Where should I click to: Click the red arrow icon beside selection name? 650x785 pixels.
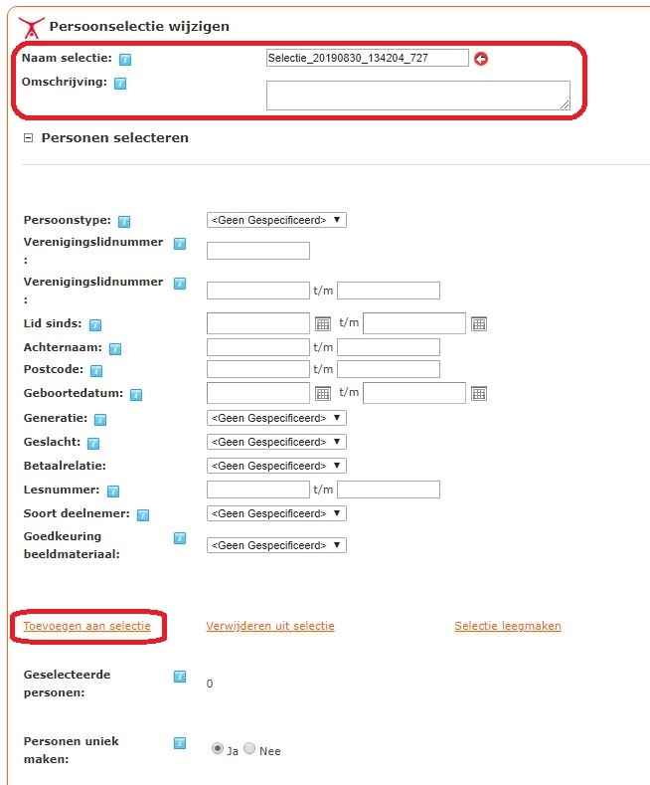tap(481, 59)
